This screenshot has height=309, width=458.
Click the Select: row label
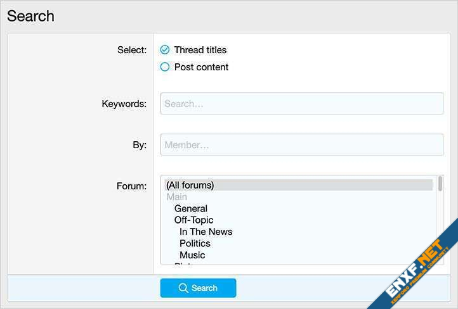pos(131,50)
